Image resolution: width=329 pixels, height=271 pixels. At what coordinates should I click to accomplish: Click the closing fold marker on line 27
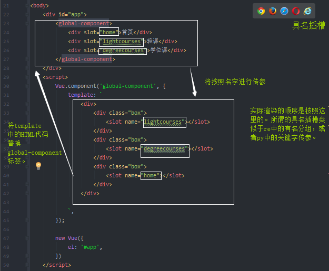pos(27,59)
